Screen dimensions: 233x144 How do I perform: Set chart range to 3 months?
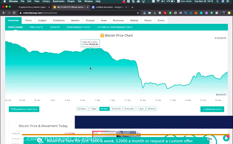[116, 109]
